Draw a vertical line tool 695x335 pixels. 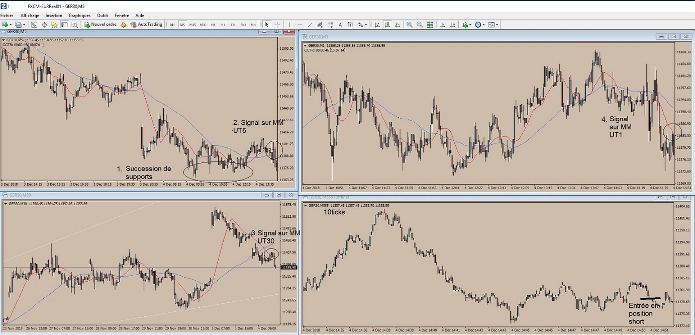[x=289, y=25]
